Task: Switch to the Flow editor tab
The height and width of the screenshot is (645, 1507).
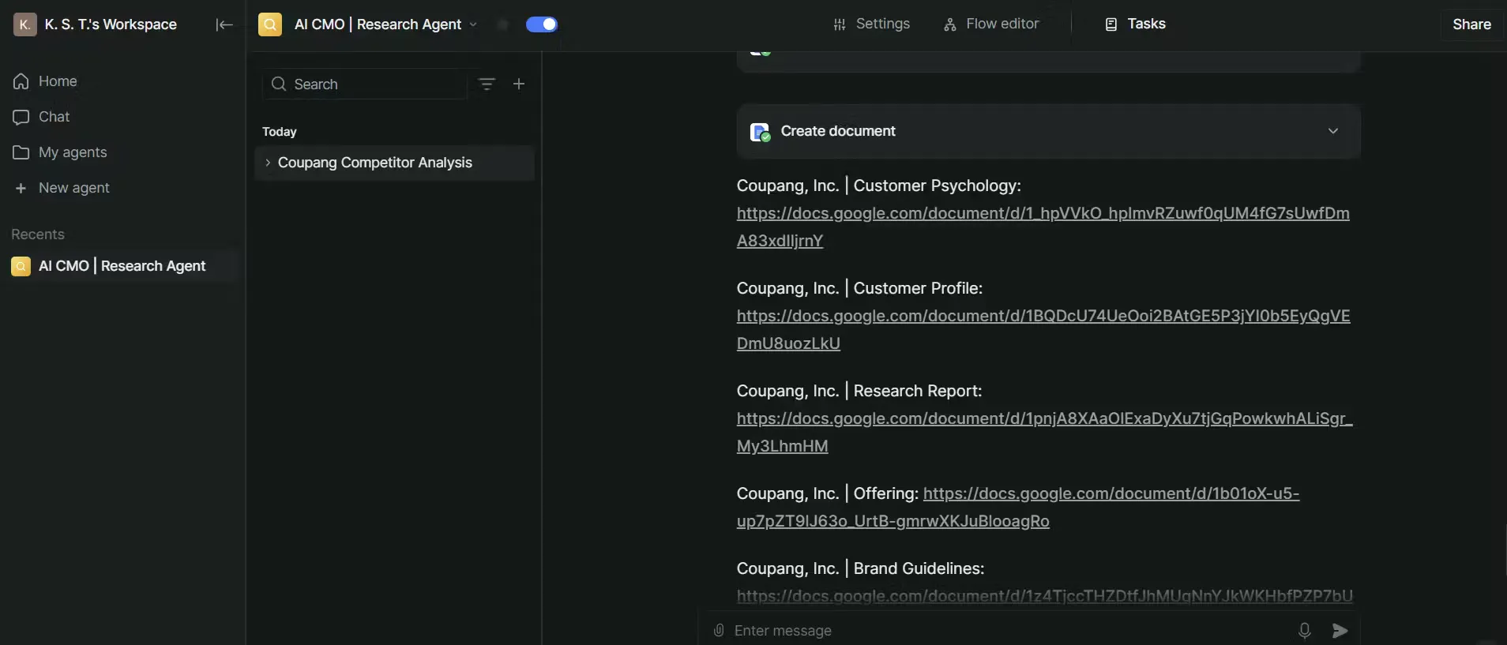Action: [x=991, y=24]
